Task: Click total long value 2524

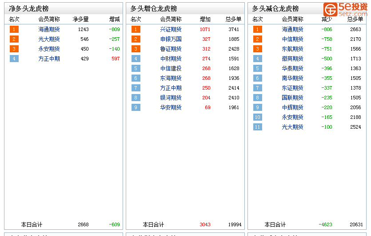Action: (x=355, y=127)
